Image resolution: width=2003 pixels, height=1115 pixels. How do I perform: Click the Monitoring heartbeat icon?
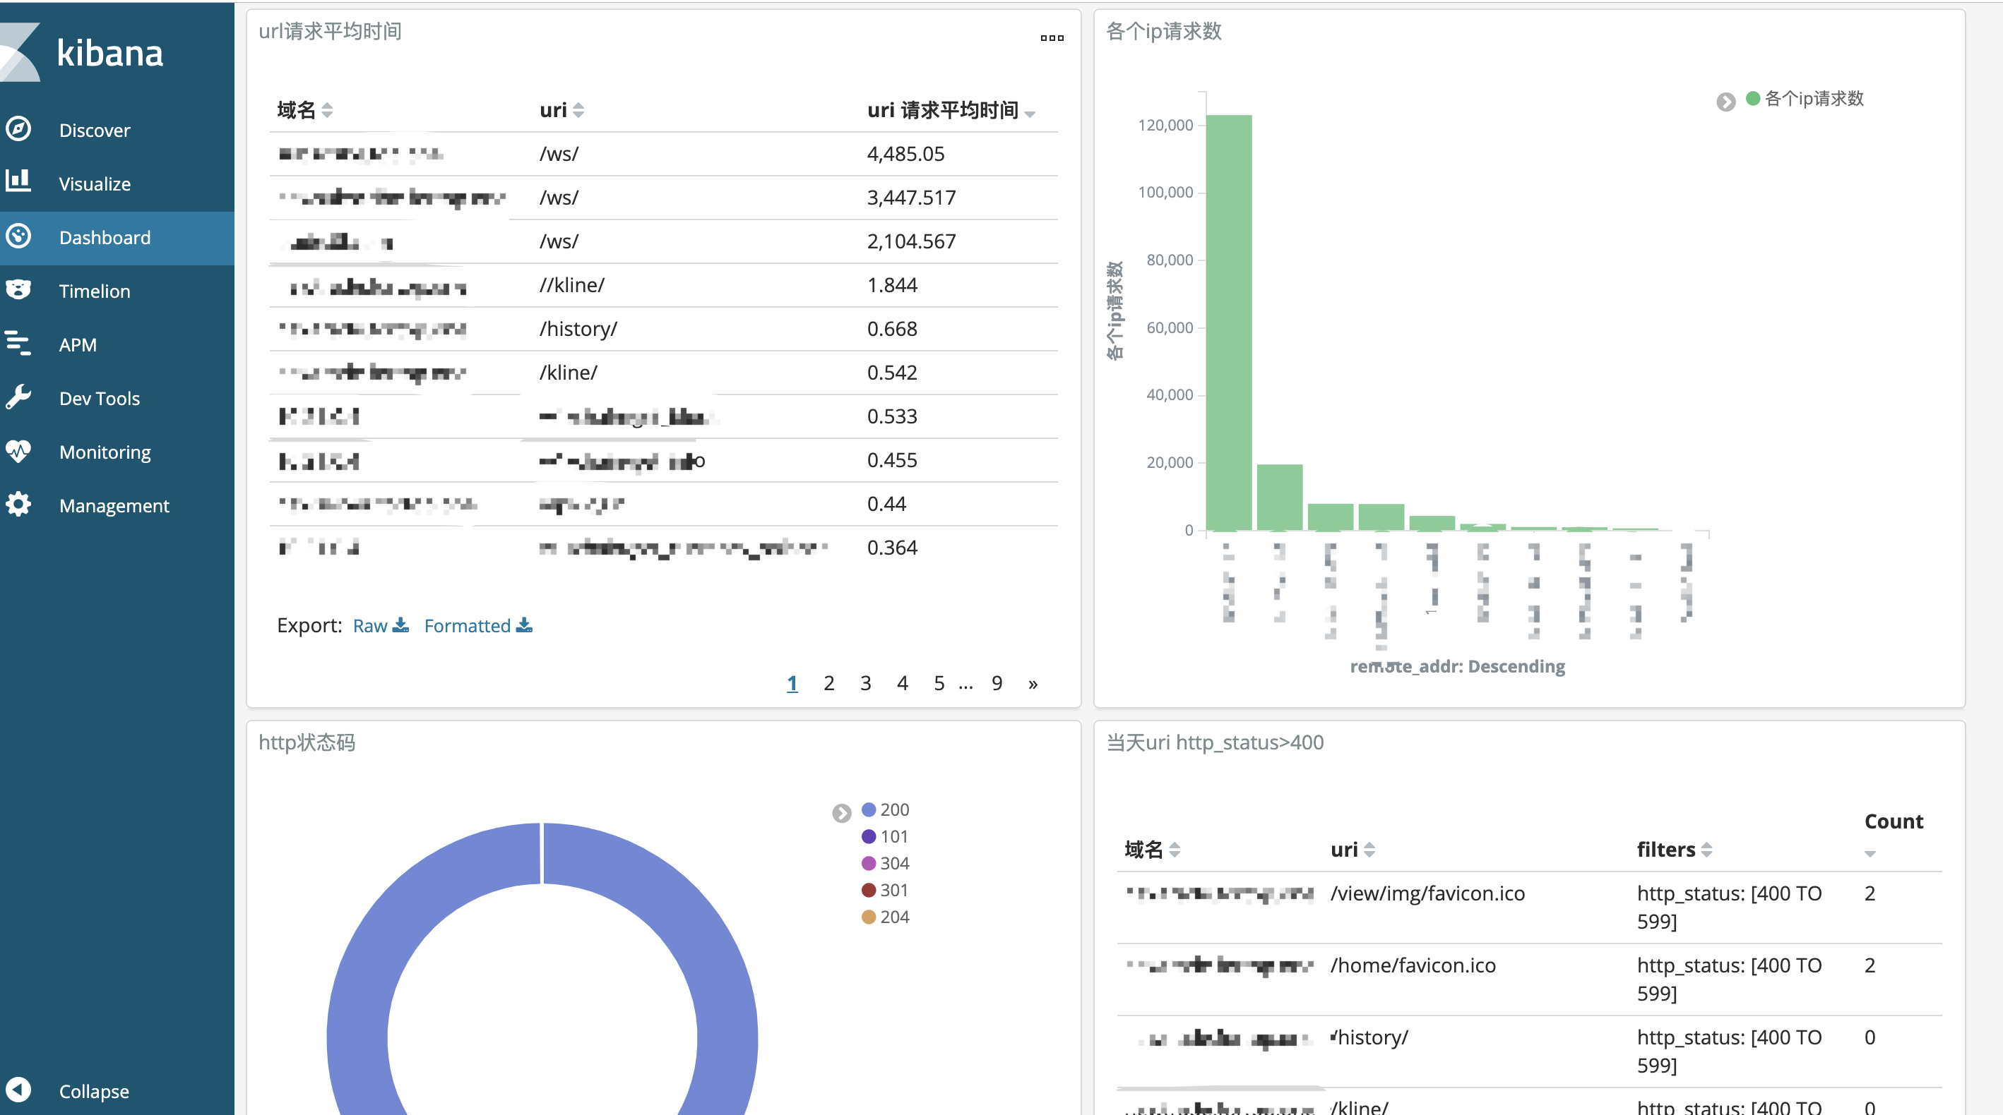18,451
